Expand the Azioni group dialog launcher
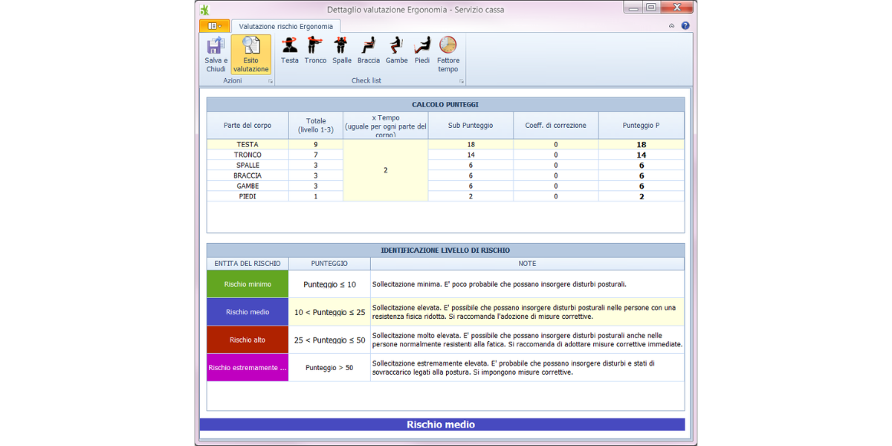 tap(271, 81)
